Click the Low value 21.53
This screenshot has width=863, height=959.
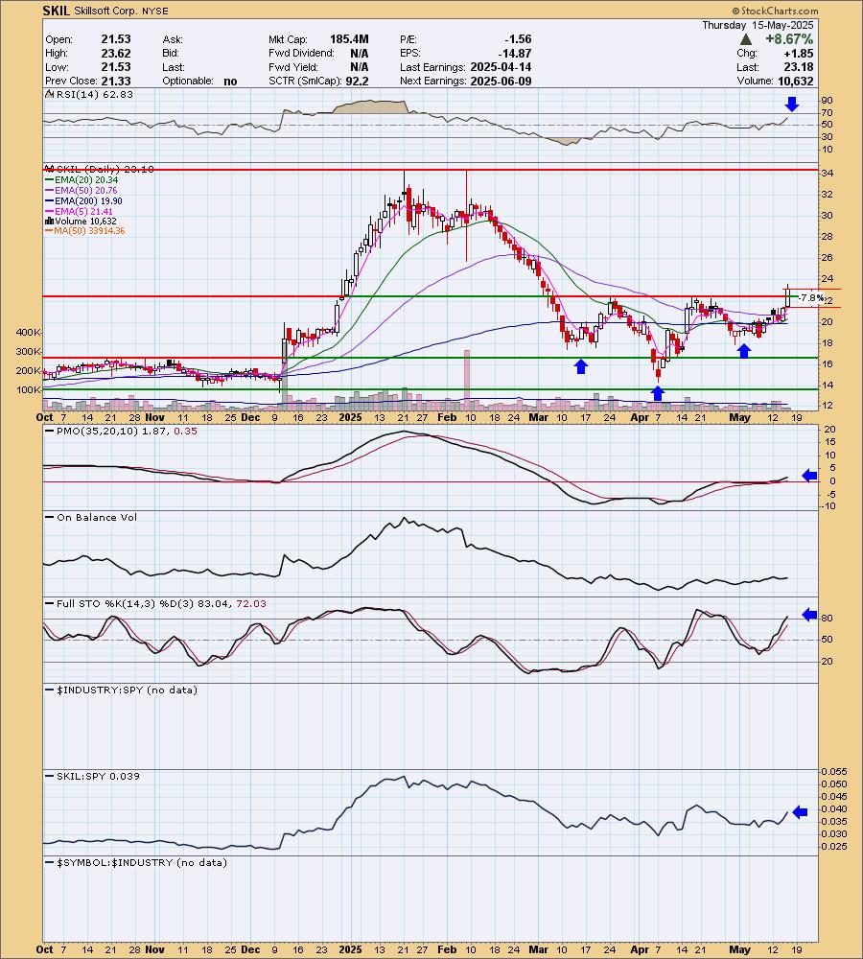(116, 67)
